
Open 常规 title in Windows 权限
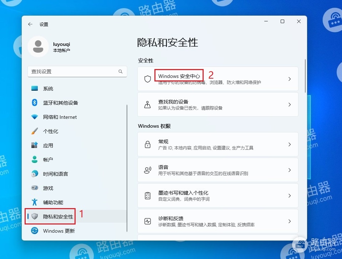pos(163,142)
